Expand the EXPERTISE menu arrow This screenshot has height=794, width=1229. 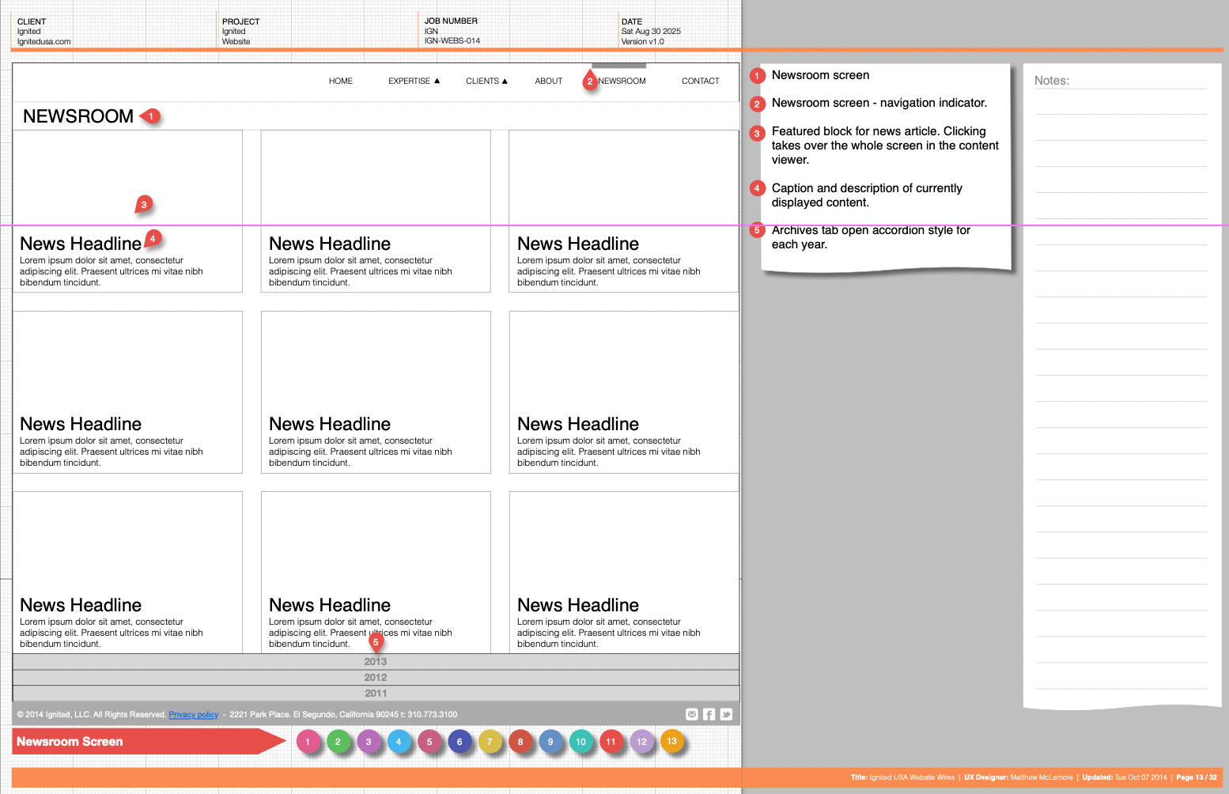coord(437,81)
